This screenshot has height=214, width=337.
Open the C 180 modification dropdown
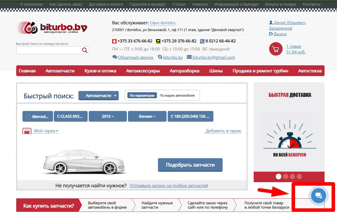(190, 117)
